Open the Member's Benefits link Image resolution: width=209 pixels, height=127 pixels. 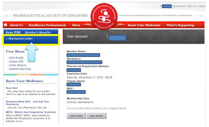38,33
